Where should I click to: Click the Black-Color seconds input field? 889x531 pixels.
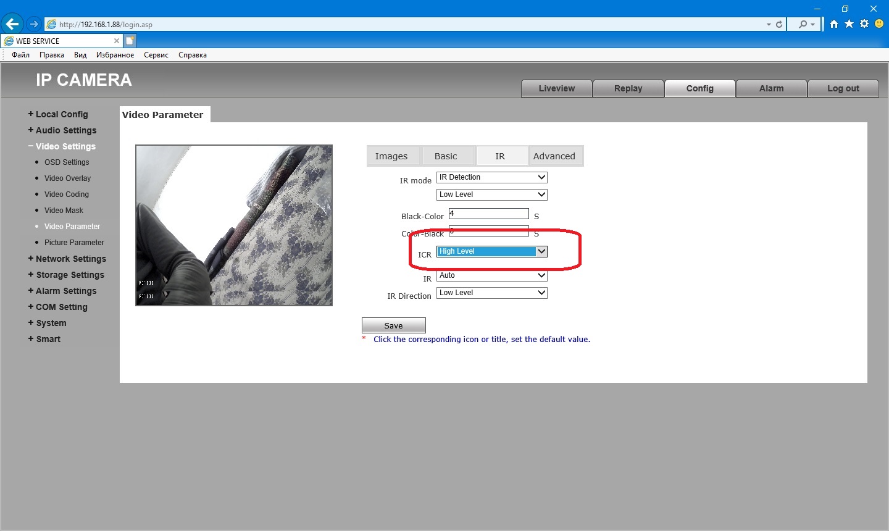[488, 214]
